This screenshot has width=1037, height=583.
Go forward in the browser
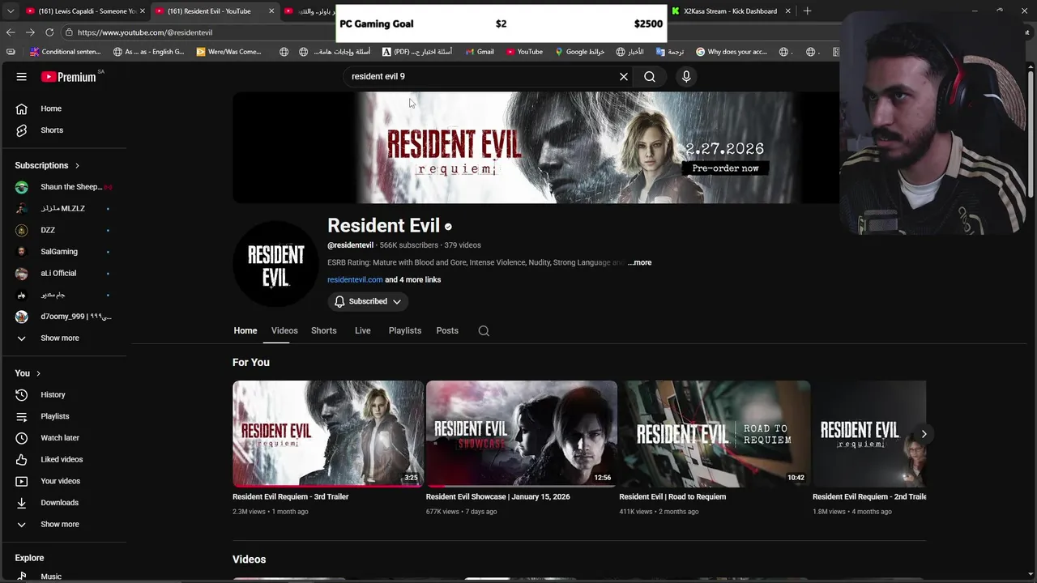point(30,32)
